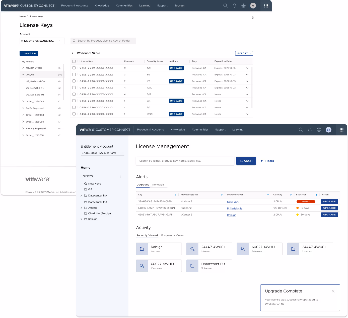Open the ST user avatar menu
The width and height of the screenshot is (348, 318).
[328, 130]
